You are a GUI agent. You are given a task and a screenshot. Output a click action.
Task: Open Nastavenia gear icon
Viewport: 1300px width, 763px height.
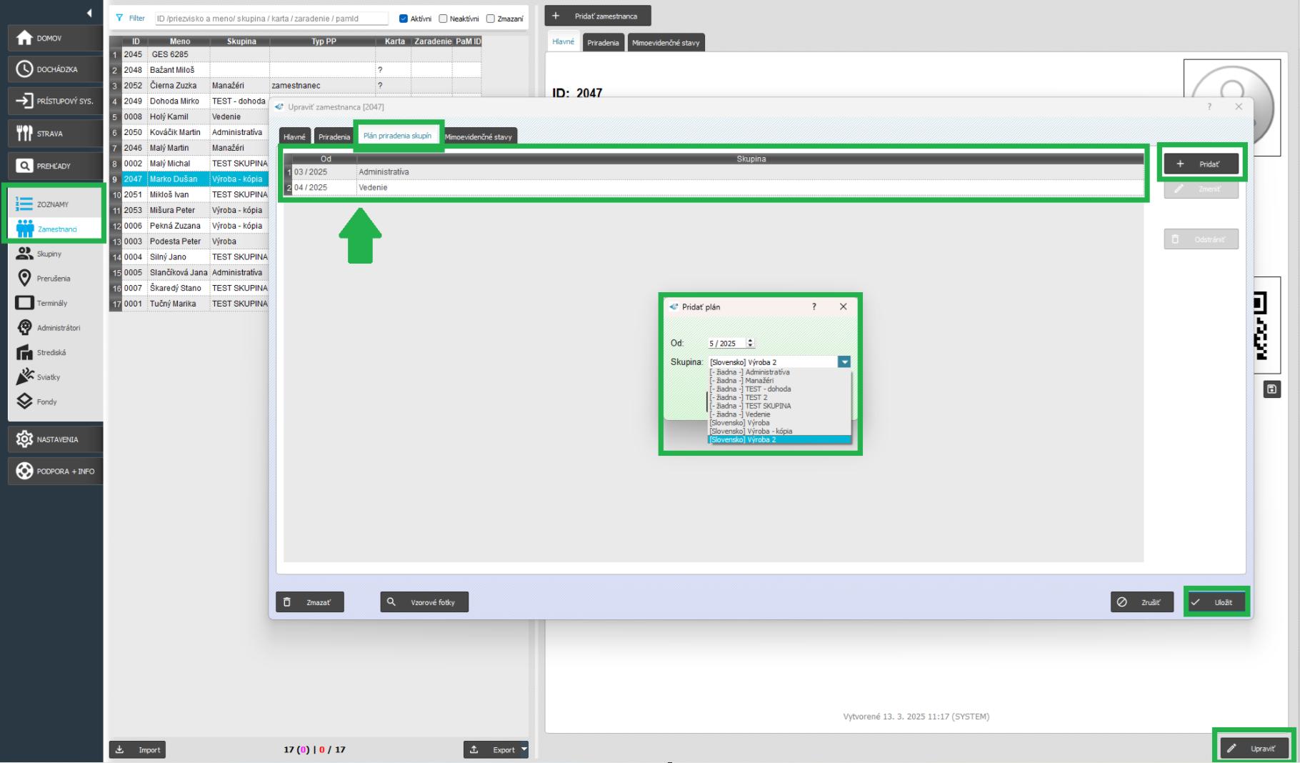[x=25, y=439]
